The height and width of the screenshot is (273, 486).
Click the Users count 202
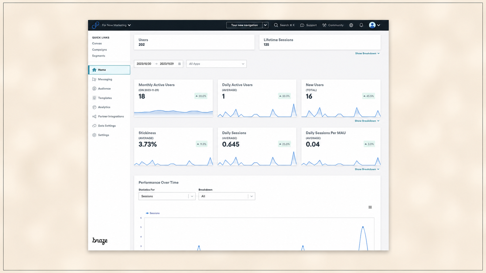point(142,45)
